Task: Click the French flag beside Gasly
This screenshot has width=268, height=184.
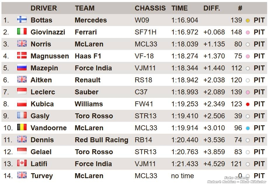Action: (22, 115)
